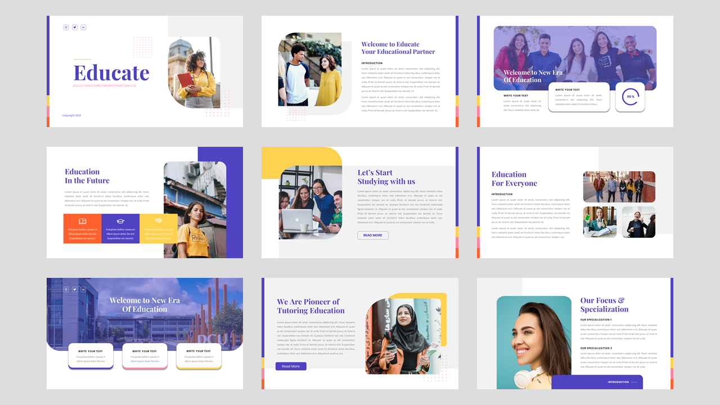Click the READ MORE button on the studying slide
The height and width of the screenshot is (405, 720).
pyautogui.click(x=373, y=235)
